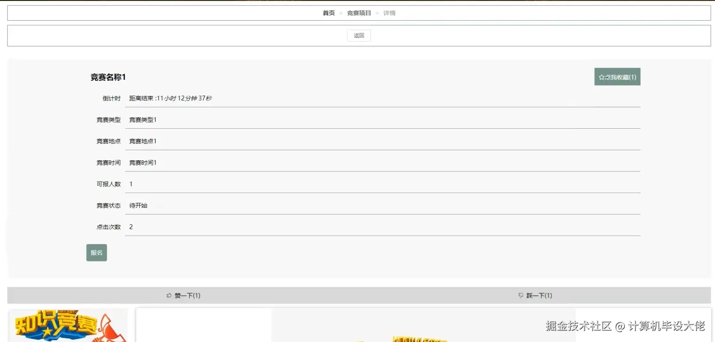Click the 点击次数 label
Viewport: 715px width, 342px height.
coord(109,227)
